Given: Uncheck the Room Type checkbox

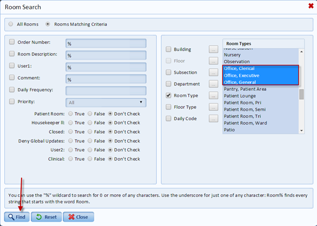Looking at the screenshot, I should pos(169,96).
